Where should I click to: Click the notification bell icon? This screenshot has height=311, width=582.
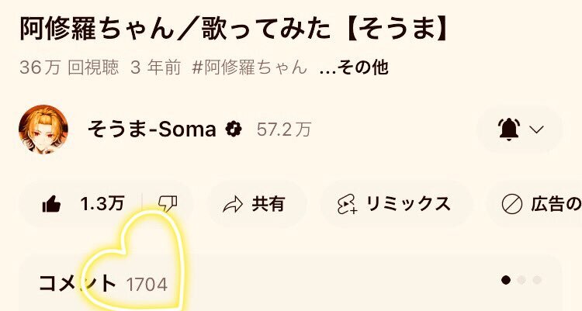tap(509, 130)
